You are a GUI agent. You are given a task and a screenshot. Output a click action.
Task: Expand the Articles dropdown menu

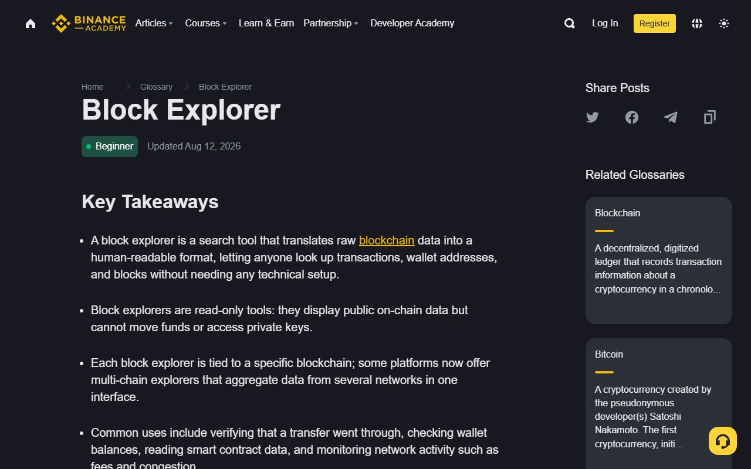[x=154, y=23]
